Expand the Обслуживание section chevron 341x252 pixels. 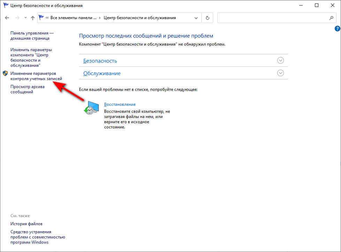click(x=280, y=73)
